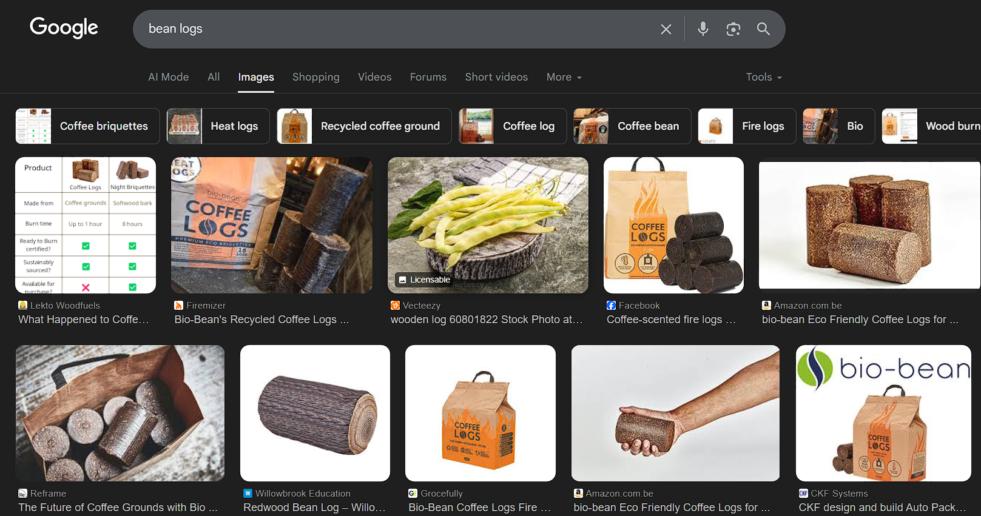981x516 pixels.
Task: Submit search with the magnifier icon
Action: 763,29
